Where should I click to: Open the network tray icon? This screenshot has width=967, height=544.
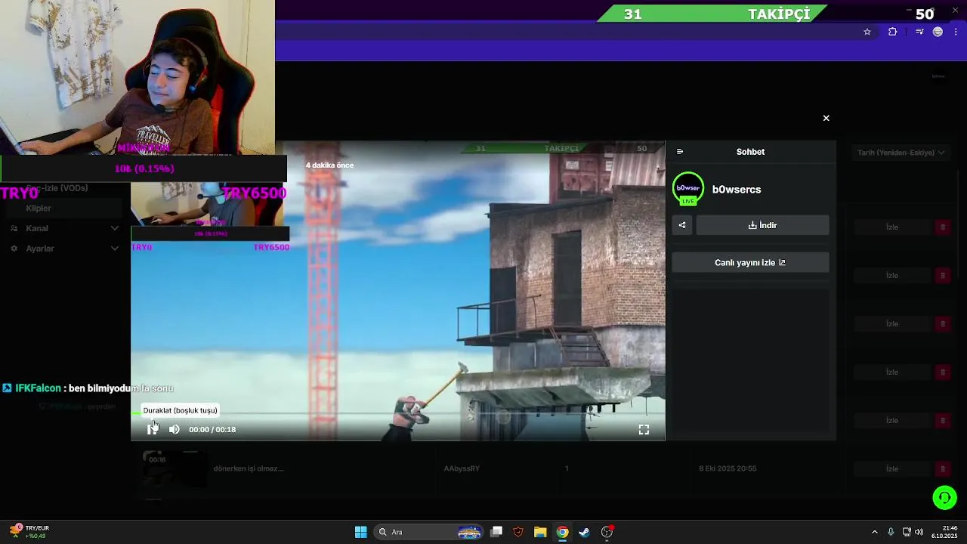coord(907,532)
